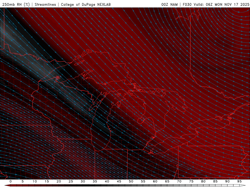This screenshot has height=187, width=250.
Task: Click the colorbar value label '60'
Action: coord(155,181)
